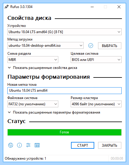Open the Файловая система FAT32 dropdown
129x165 pixels.
point(33,104)
